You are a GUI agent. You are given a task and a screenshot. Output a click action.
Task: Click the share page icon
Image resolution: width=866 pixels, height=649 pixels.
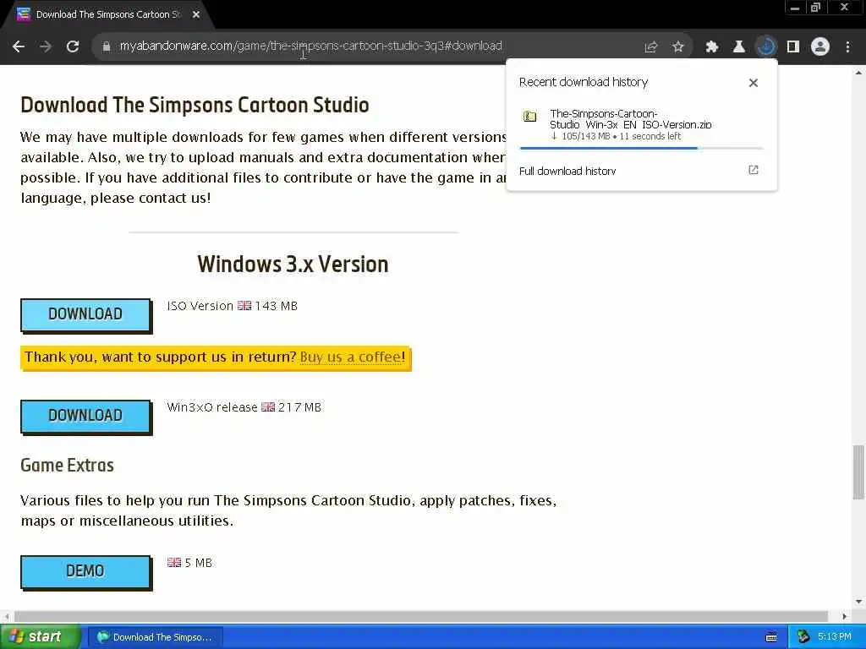[x=651, y=47]
